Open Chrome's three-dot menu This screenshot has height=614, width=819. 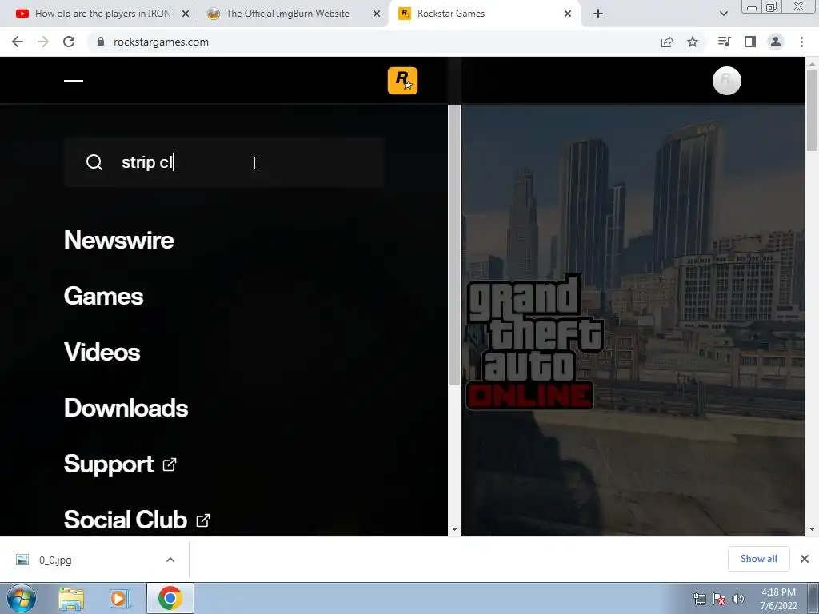click(x=801, y=42)
